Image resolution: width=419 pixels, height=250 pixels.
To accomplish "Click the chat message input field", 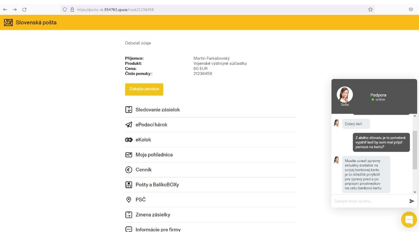I will coord(370,201).
